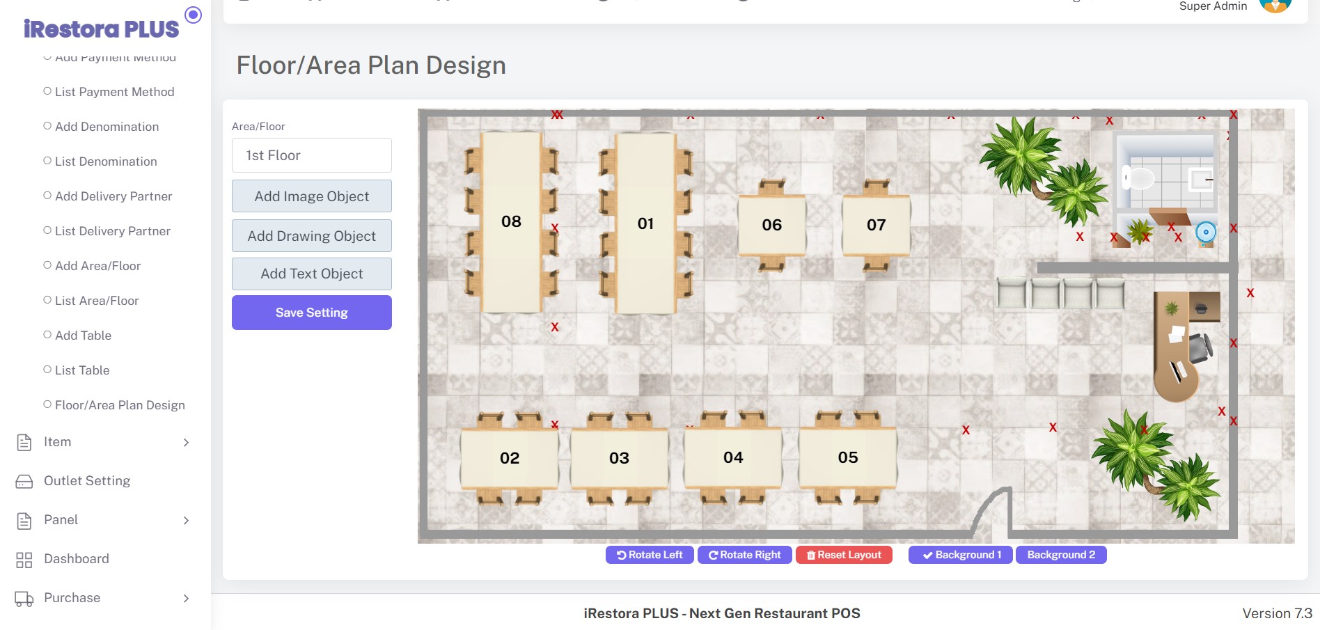Click the Panel document icon in sidebar
1320x630 pixels.
click(24, 521)
